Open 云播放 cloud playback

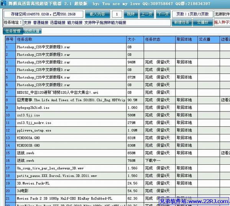(x=202, y=22)
